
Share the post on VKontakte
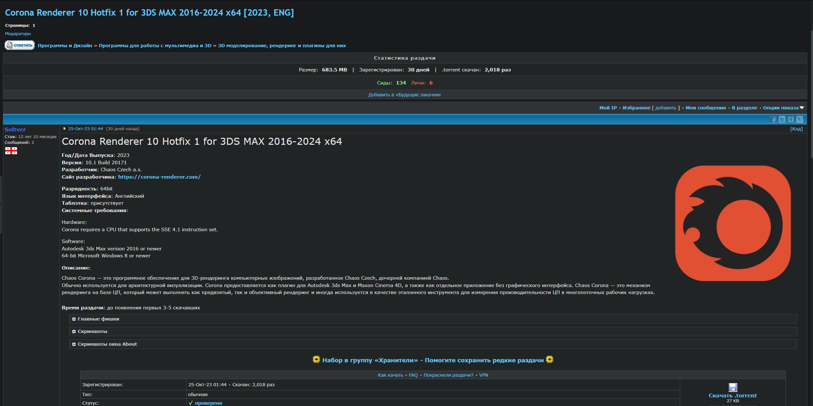(791, 120)
